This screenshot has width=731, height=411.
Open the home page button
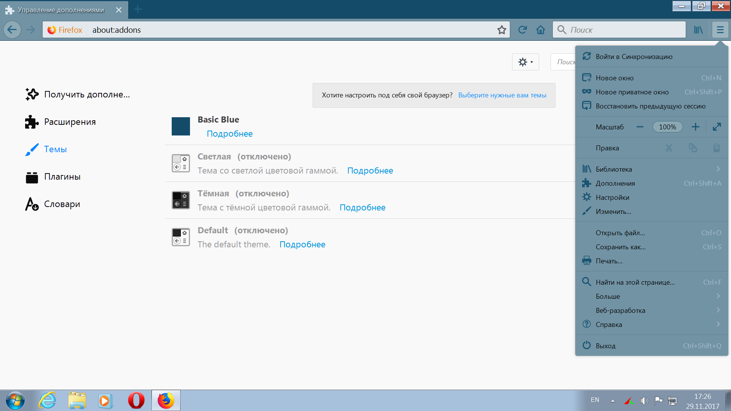[541, 30]
